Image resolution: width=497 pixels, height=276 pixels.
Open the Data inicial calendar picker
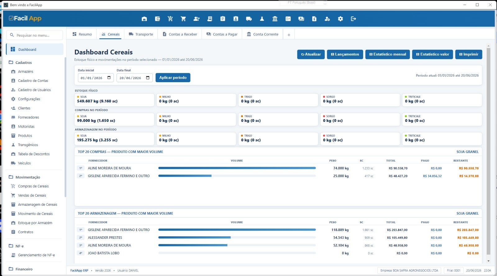[x=109, y=78]
